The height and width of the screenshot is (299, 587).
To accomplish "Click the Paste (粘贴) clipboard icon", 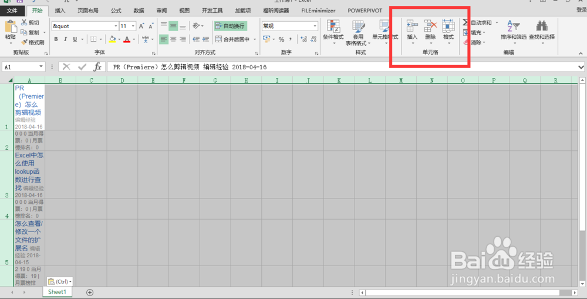I will pos(10,28).
